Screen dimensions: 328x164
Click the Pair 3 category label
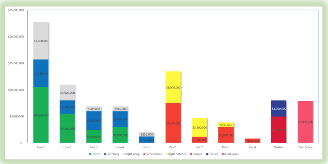(225, 147)
